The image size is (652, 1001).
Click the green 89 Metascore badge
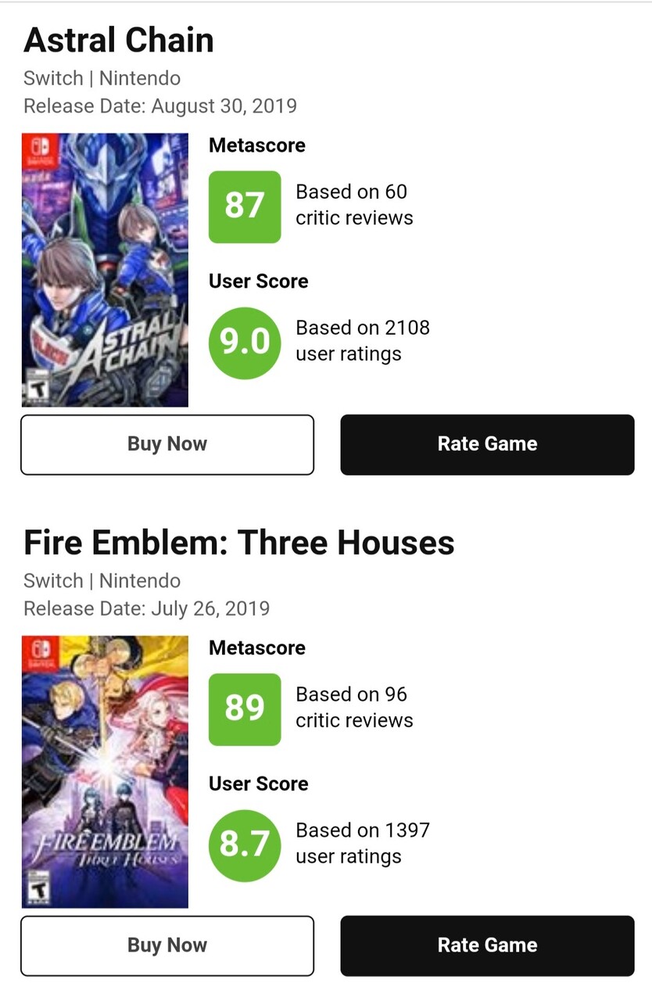coord(244,709)
